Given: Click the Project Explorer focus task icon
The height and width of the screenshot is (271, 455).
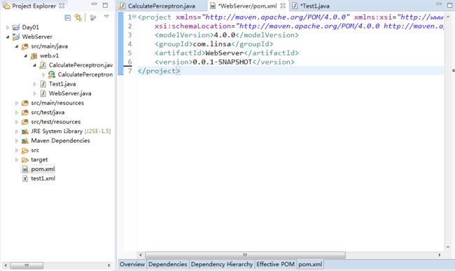Looking at the screenshot, I should point(93,18).
